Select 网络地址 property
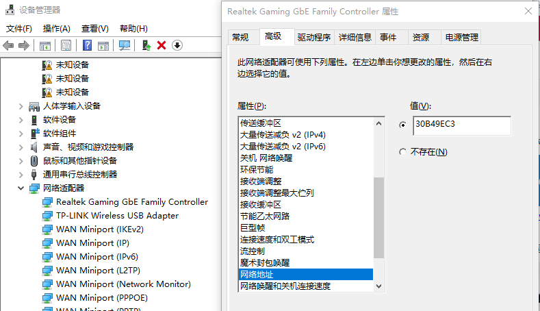Image resolution: width=540 pixels, height=311 pixels. [306, 275]
